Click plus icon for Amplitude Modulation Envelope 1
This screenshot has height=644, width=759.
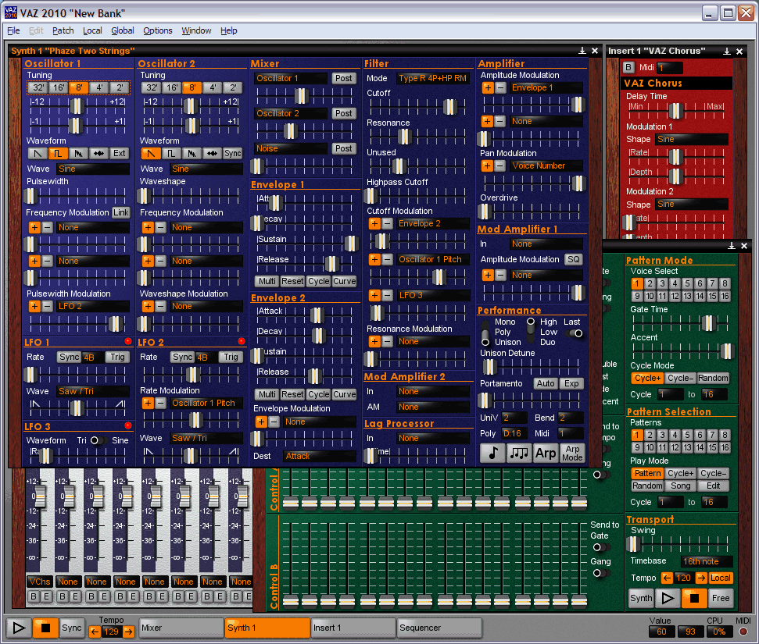coord(488,87)
